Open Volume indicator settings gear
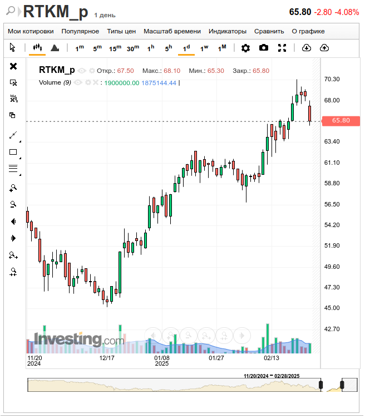Image resolution: width=365 pixels, height=418 pixels. click(88, 82)
